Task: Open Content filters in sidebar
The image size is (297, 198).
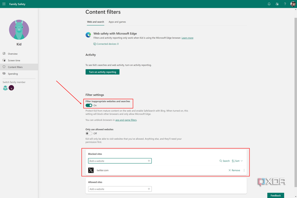Action: tap(19, 67)
